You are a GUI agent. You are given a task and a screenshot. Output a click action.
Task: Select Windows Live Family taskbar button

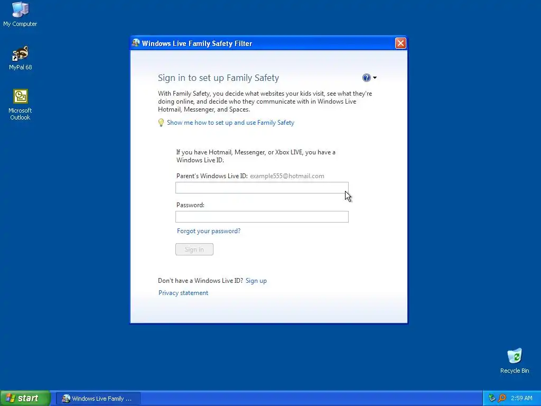98,399
